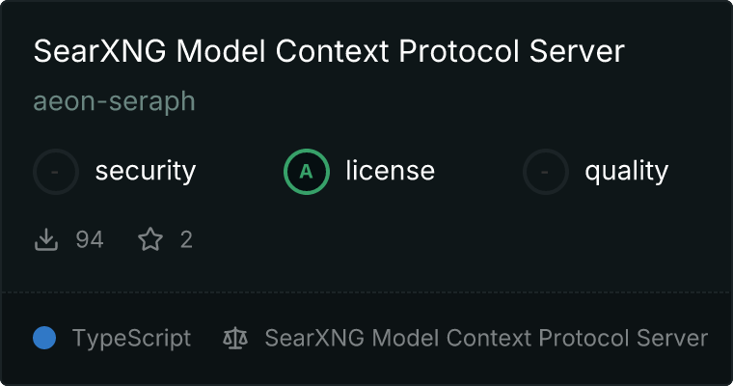Click the dash inside the security badge
733x386 pixels.
click(x=56, y=172)
